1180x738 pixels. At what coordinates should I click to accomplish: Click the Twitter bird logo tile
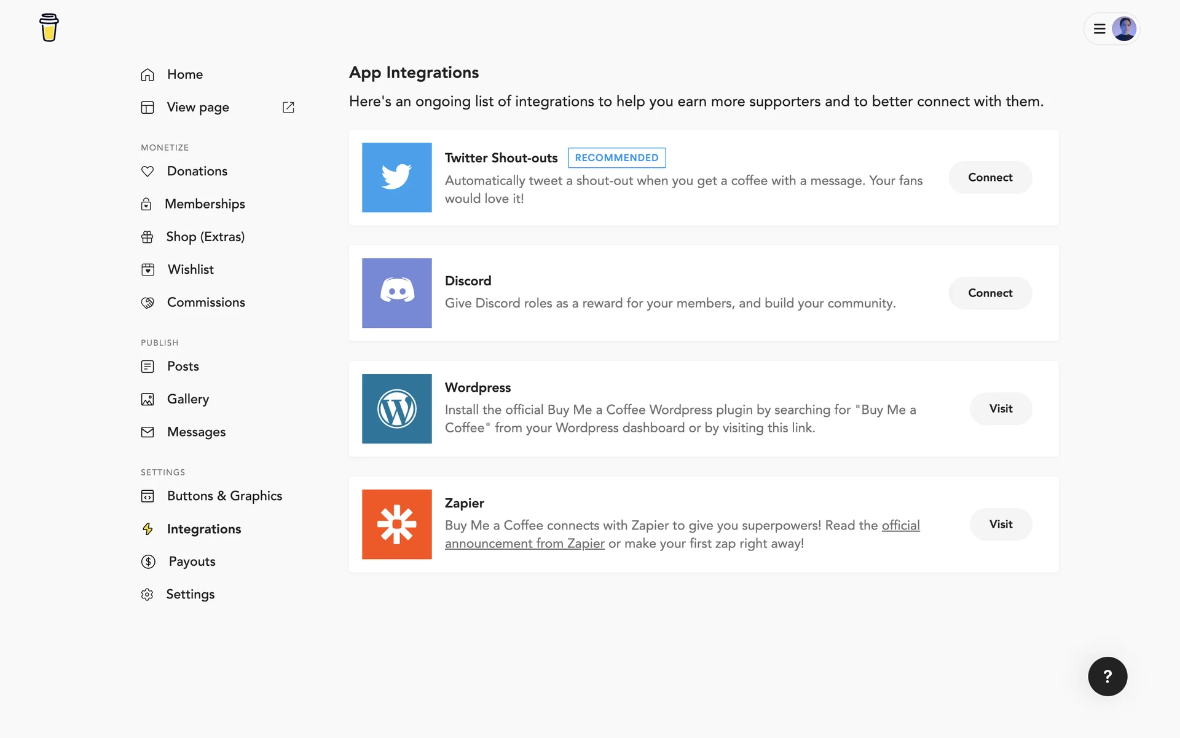(x=396, y=178)
